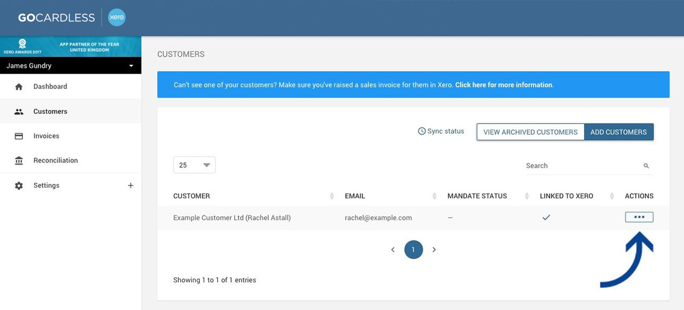Click the rachel@example.com email cell
The width and height of the screenshot is (684, 310).
pos(378,218)
